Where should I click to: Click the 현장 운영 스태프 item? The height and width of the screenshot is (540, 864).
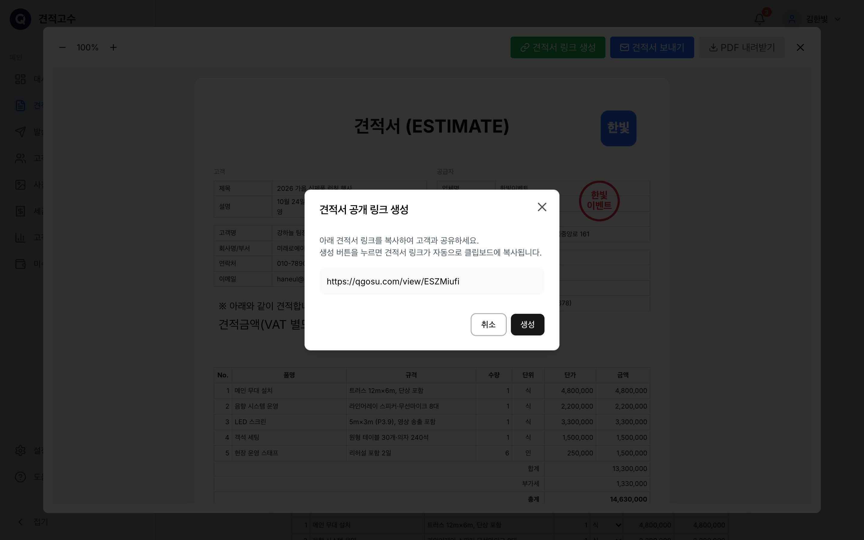pos(256,453)
